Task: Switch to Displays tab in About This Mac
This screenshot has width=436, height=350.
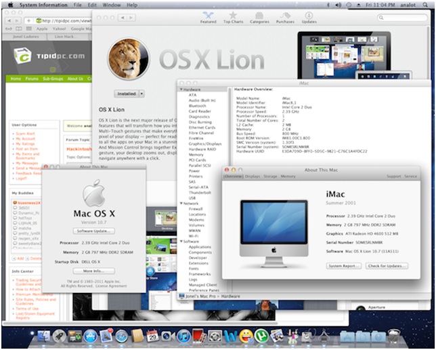Action: [x=253, y=176]
